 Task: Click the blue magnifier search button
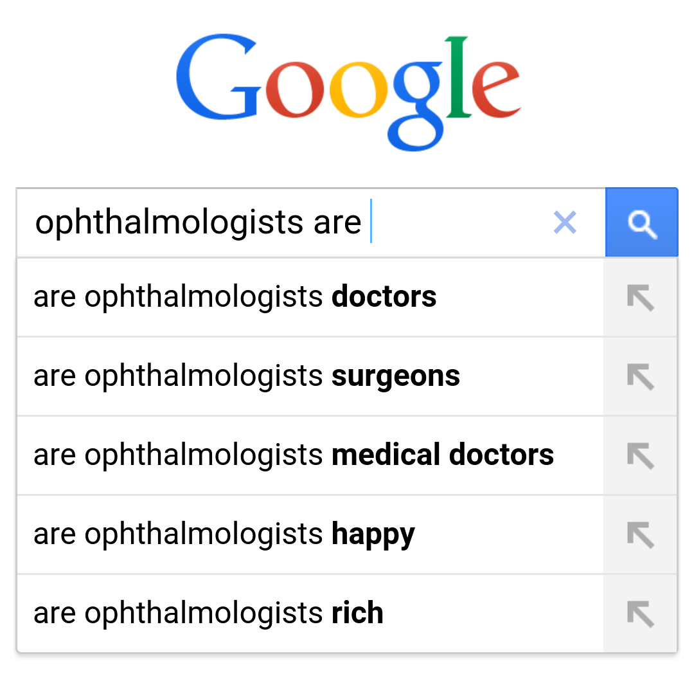coord(641,223)
